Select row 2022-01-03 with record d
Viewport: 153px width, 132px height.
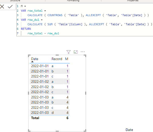[x=50, y=113]
